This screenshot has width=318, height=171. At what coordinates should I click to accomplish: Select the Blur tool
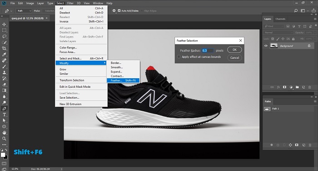tap(4, 96)
